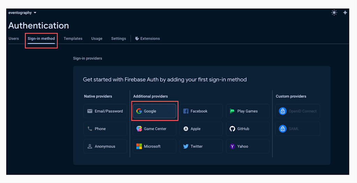This screenshot has height=183, width=357.
Task: Click the Yahoo logo icon
Action: [232, 146]
